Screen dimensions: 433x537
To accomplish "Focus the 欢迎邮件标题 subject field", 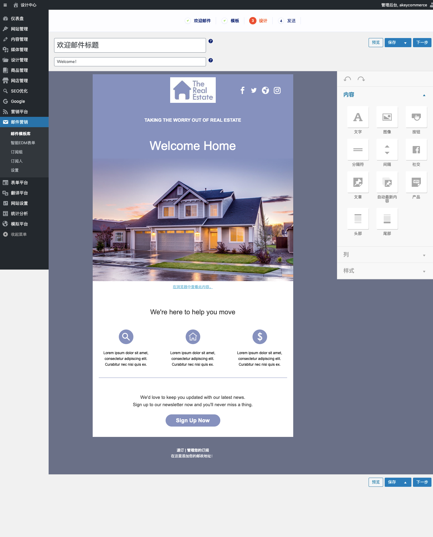I will point(130,45).
